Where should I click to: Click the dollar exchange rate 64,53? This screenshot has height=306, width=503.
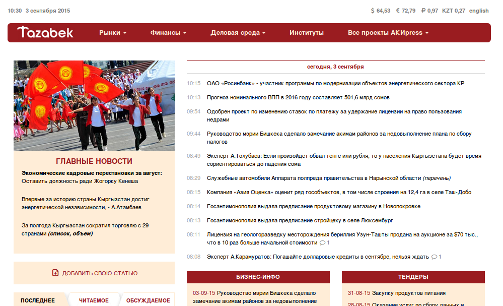[x=380, y=11]
